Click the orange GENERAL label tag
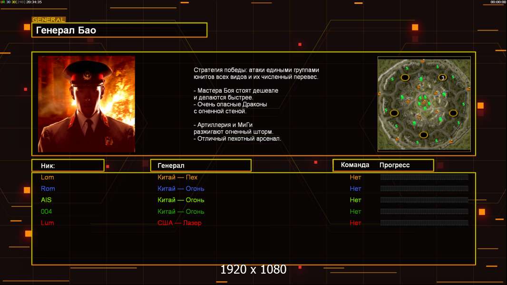Viewport: 507px width, 285px height. [49, 20]
